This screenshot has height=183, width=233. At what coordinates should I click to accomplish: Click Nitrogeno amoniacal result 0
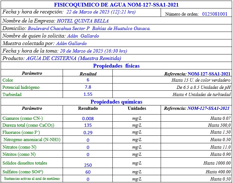pyautogui.click(x=88, y=140)
